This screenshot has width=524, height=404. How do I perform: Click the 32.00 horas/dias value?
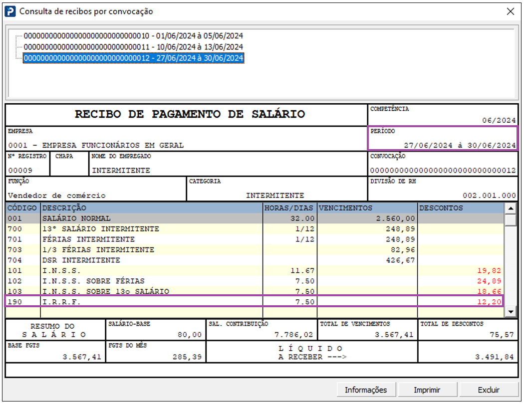(x=302, y=218)
